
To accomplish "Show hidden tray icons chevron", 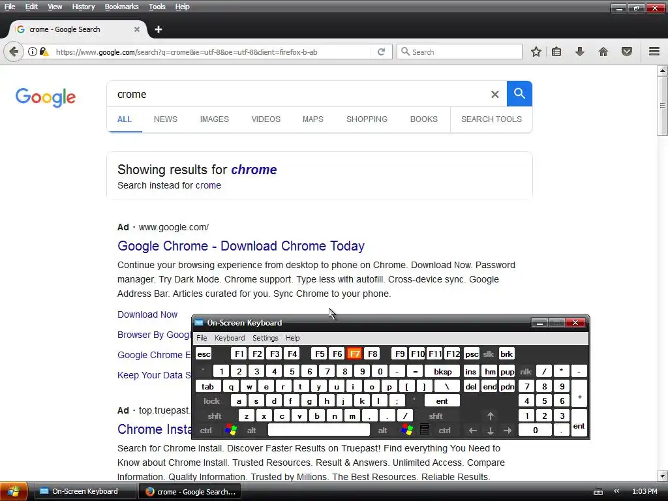I will point(616,491).
